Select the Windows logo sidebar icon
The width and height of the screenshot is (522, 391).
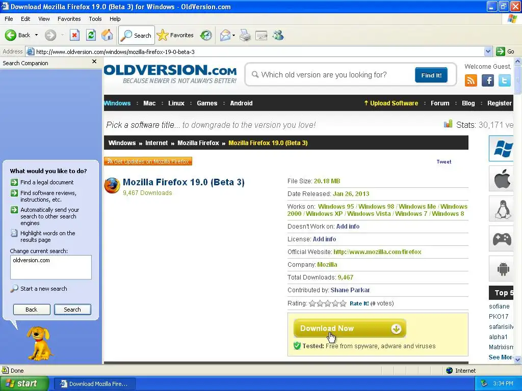502,149
